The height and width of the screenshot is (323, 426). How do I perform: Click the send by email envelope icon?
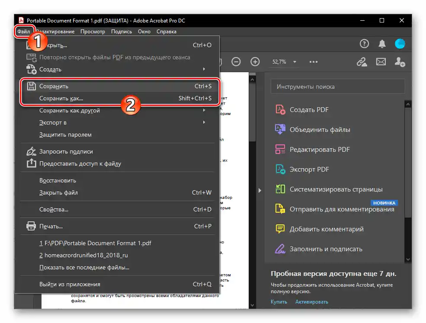(381, 62)
